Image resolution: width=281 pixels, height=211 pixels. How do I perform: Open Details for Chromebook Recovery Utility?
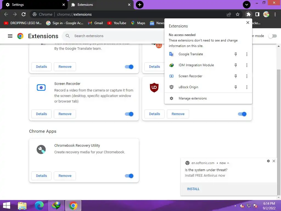[41, 176]
